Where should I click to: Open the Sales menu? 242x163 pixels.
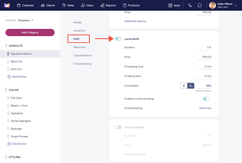(68, 5)
